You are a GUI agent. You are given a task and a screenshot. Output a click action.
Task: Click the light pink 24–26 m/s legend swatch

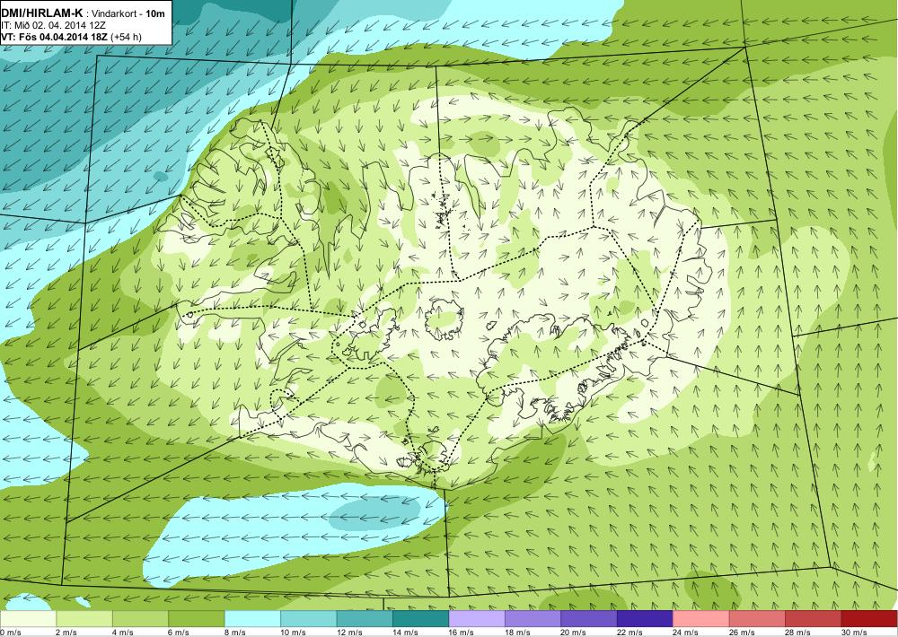coord(701,619)
